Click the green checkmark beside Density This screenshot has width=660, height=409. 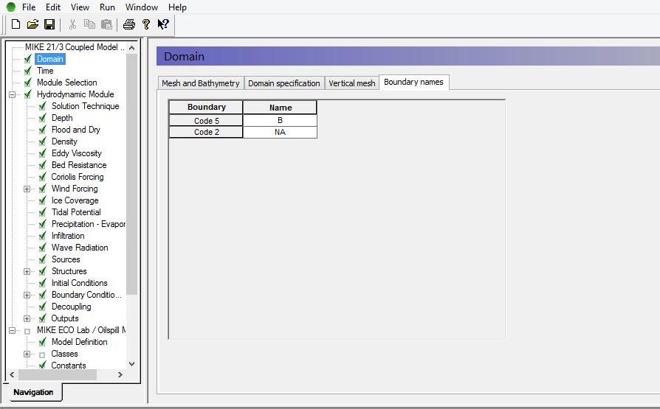(x=43, y=141)
